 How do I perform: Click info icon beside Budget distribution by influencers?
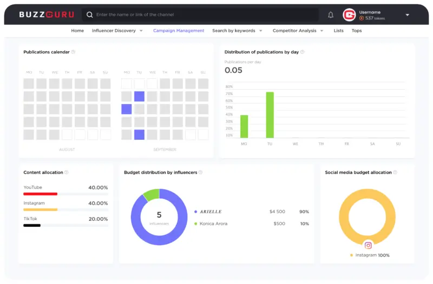pyautogui.click(x=201, y=173)
